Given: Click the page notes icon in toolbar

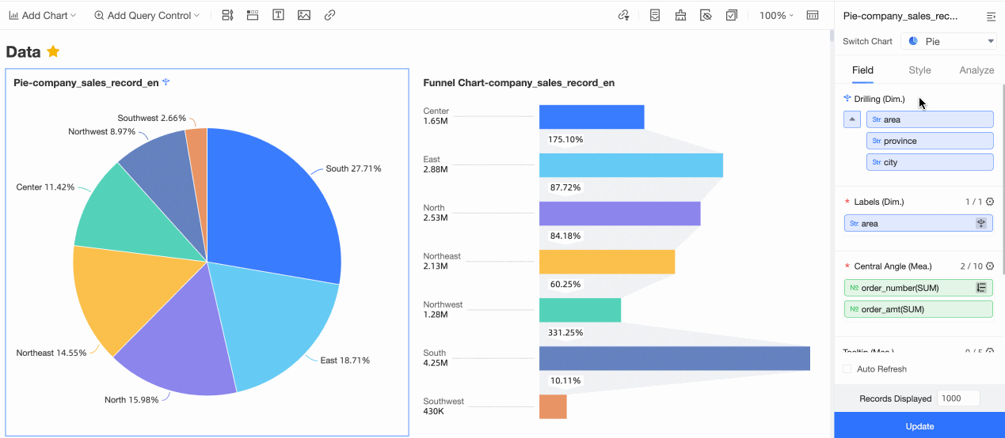Looking at the screenshot, I should pos(655,15).
